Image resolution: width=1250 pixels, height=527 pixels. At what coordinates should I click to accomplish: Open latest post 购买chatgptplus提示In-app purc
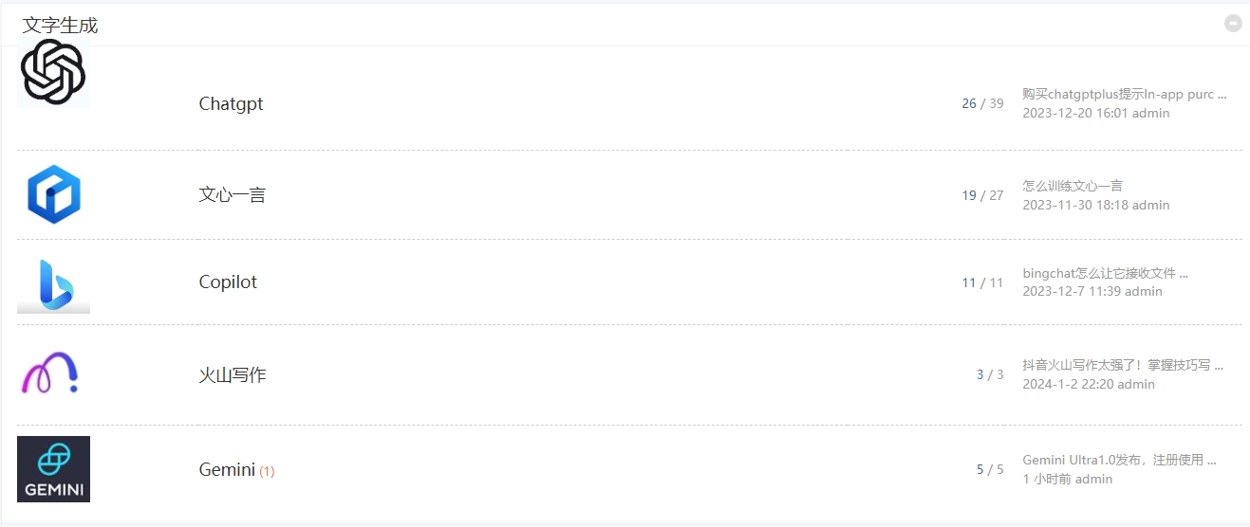point(1125,94)
